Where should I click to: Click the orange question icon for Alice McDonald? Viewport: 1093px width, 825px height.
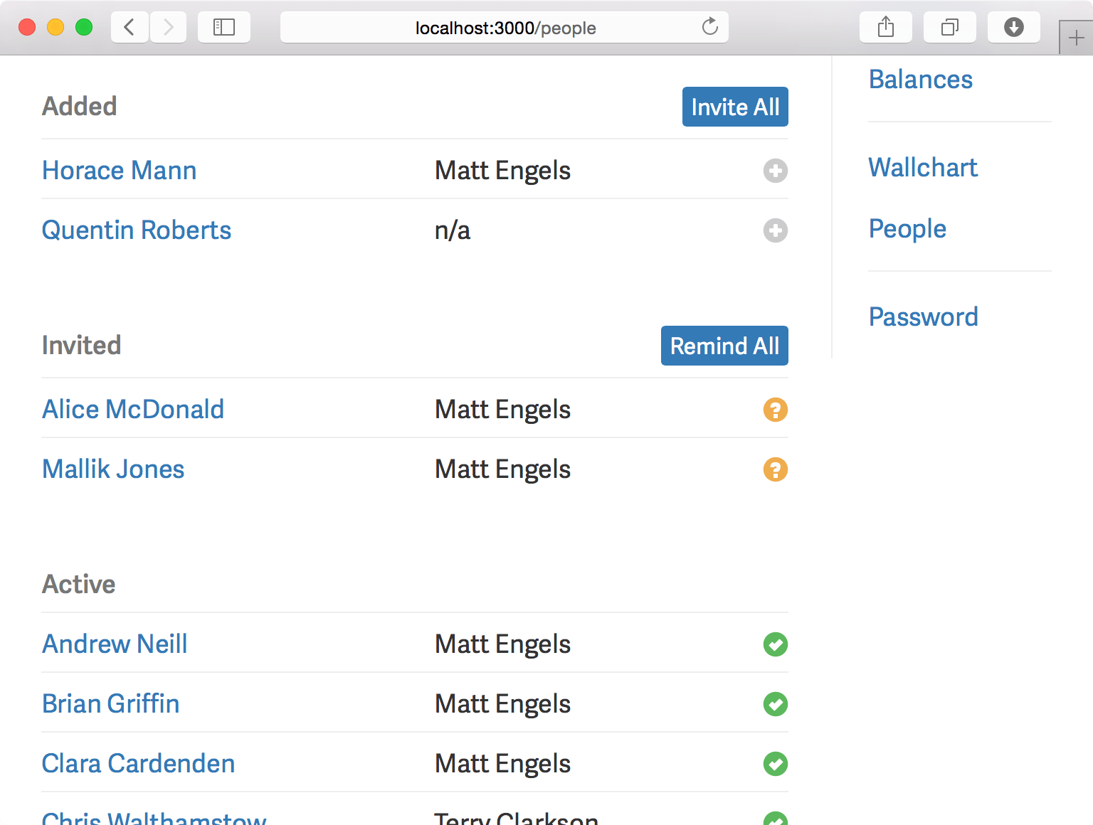(x=776, y=410)
